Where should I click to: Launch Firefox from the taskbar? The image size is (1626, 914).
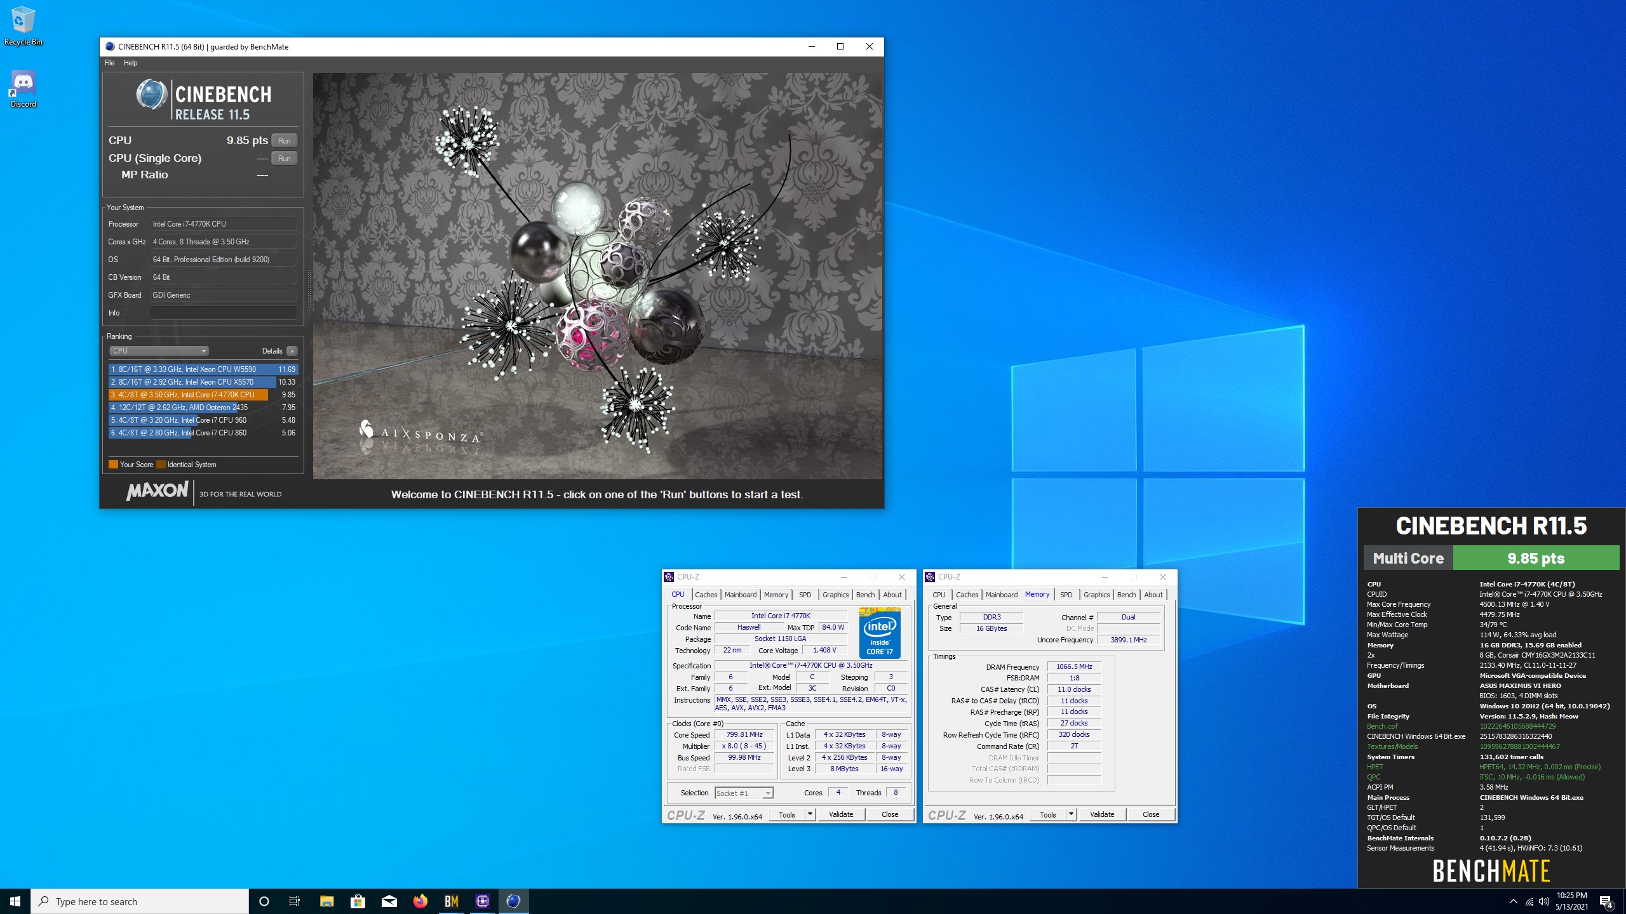pos(420,901)
